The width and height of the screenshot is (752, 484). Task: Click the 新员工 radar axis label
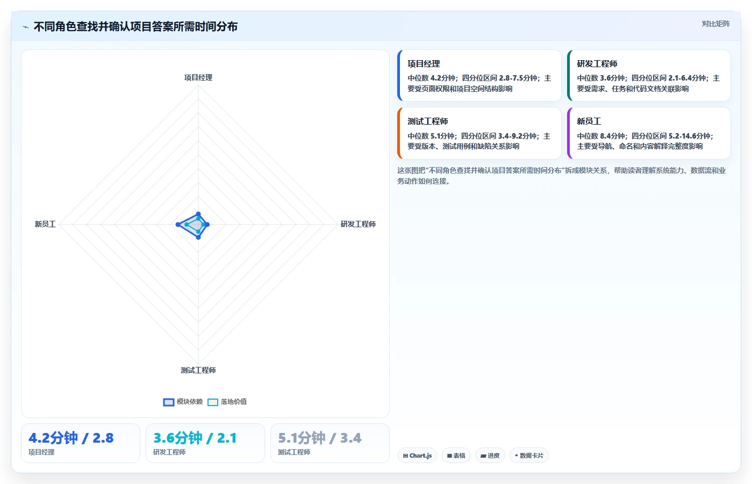tap(45, 224)
